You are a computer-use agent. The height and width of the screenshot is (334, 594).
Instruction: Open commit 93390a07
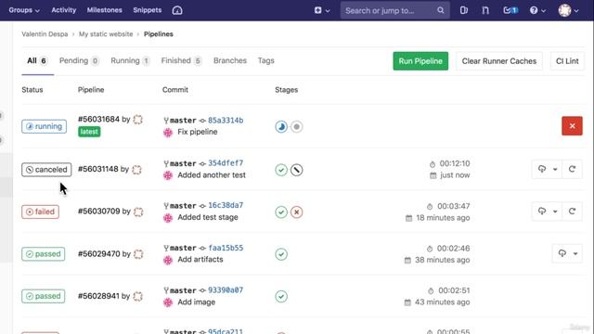tap(226, 290)
